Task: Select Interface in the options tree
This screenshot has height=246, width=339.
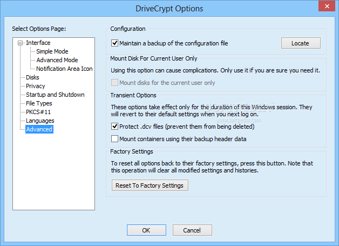Action: pyautogui.click(x=38, y=43)
